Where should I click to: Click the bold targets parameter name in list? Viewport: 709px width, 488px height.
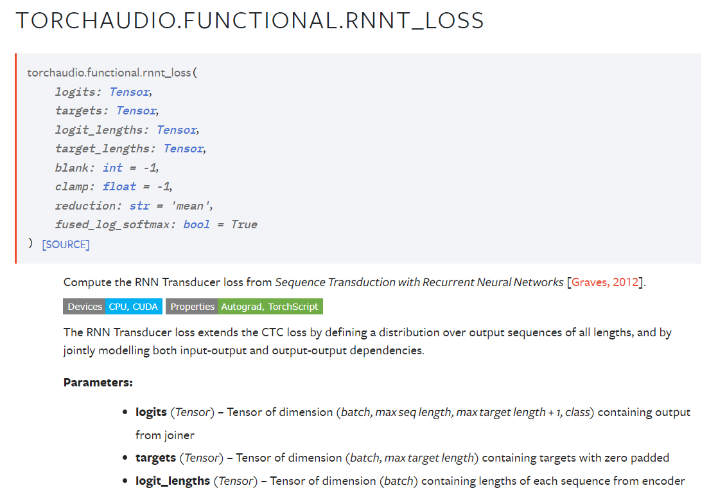[x=155, y=458]
